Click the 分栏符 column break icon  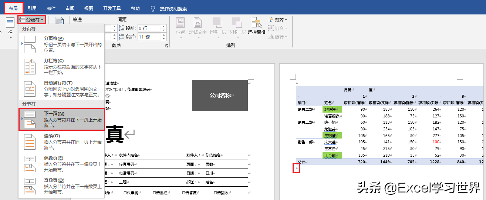30,66
